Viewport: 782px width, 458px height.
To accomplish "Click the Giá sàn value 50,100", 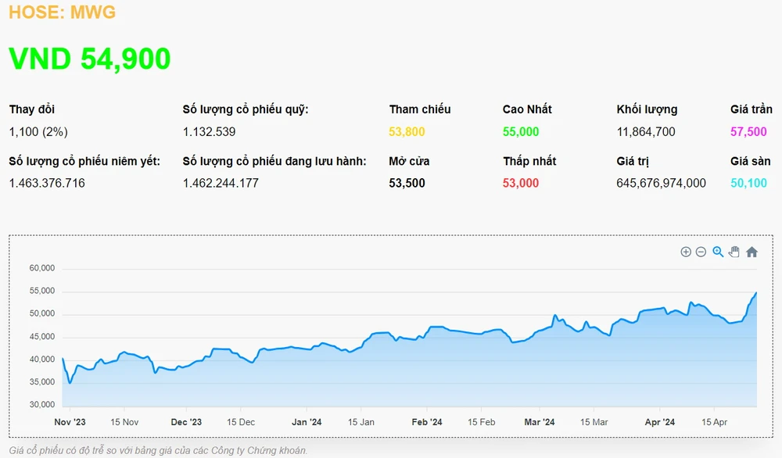I will point(748,183).
